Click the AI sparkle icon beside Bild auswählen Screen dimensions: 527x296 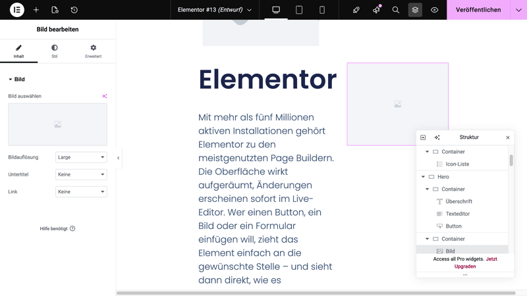coord(105,96)
